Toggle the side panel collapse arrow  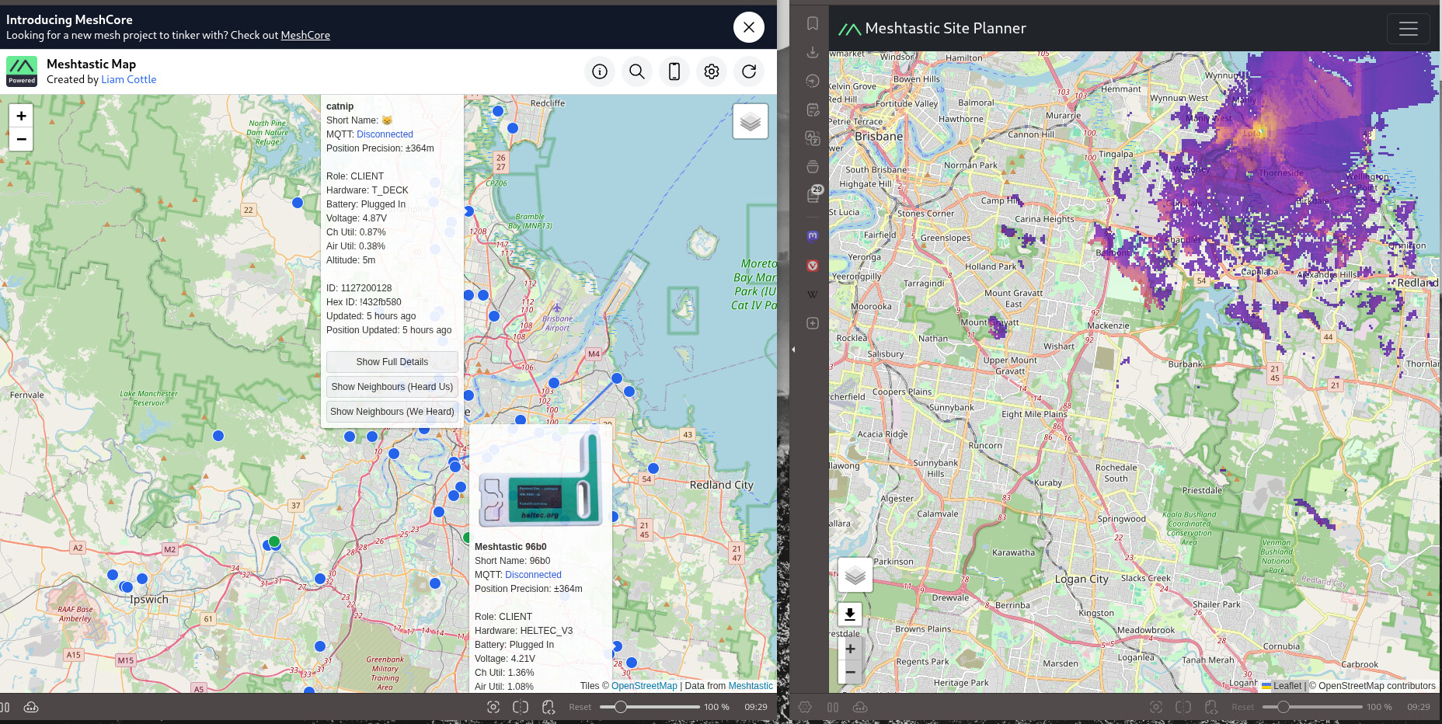[793, 350]
